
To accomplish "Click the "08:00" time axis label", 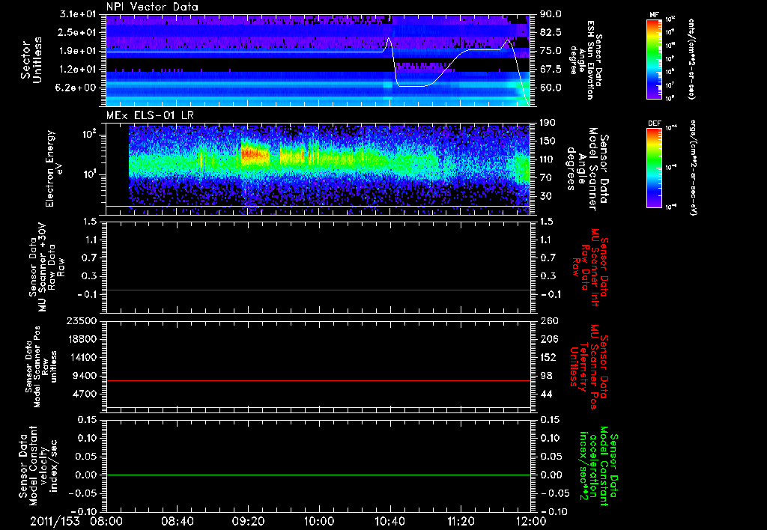I will tap(106, 521).
